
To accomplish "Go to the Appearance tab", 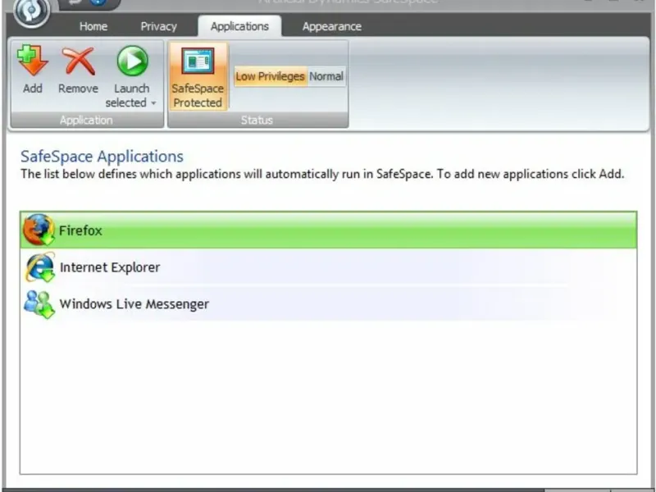I will pyautogui.click(x=332, y=26).
